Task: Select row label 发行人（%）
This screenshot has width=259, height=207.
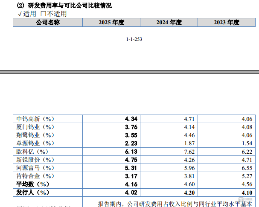Action: coord(33,193)
